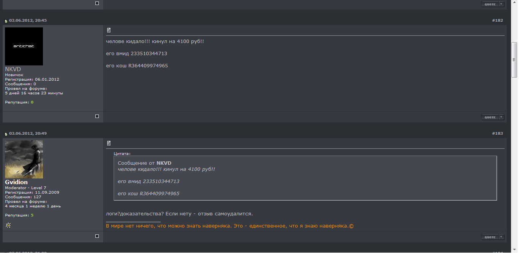Screen dimensions: 519x277
Task: Open Gvidion's avatar picture
Action: click(24, 159)
